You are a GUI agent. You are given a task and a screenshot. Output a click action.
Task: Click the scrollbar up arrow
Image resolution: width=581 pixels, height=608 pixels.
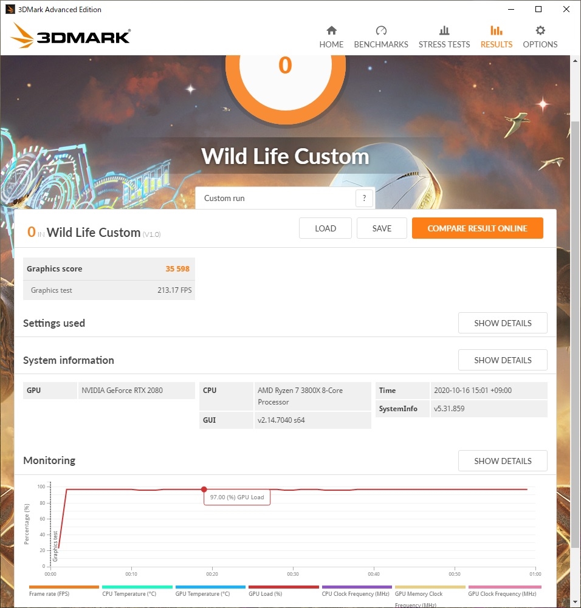575,61
